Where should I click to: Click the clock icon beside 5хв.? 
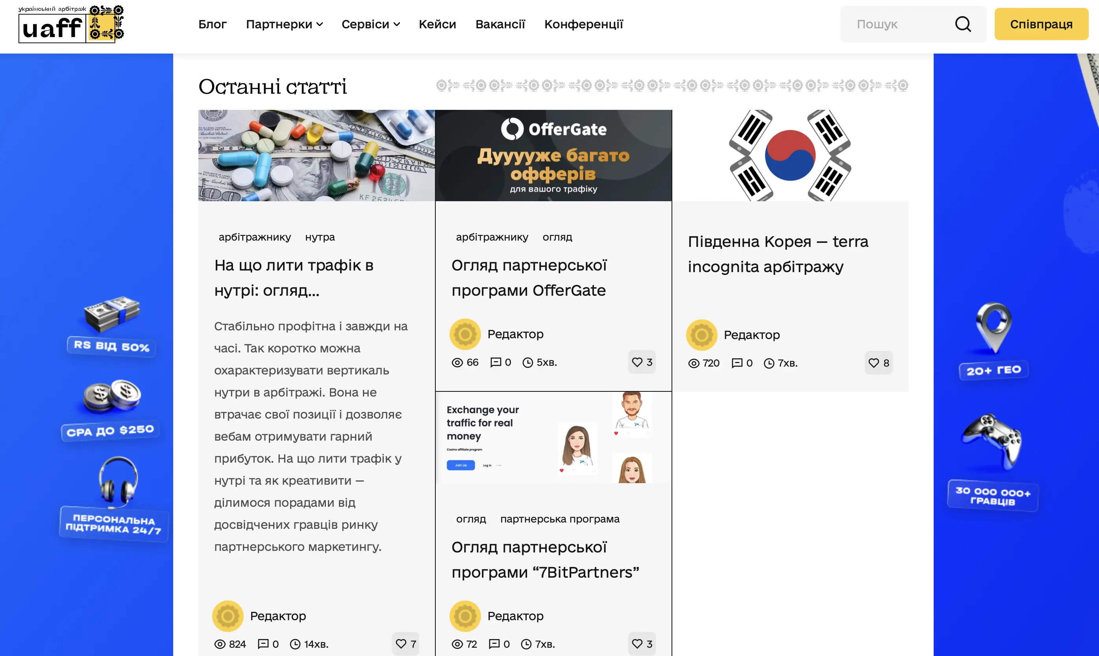tap(527, 363)
